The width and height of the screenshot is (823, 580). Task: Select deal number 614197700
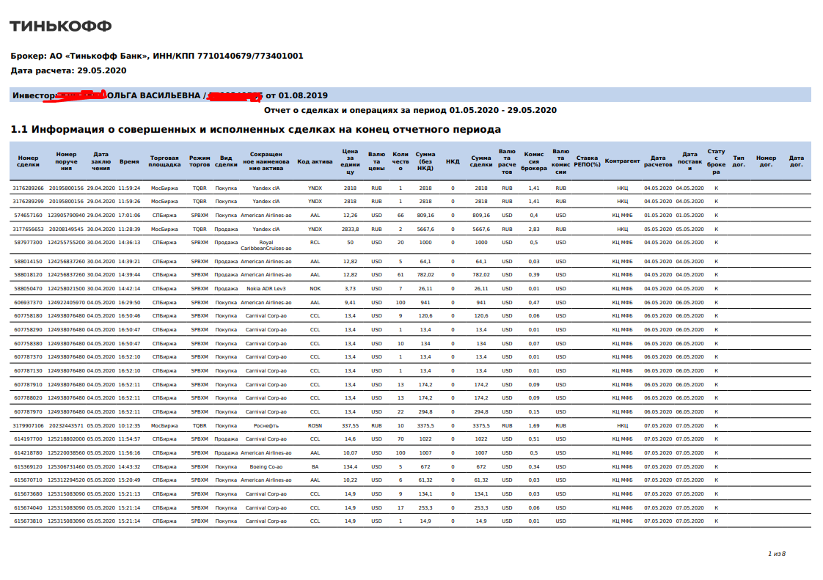click(x=29, y=438)
